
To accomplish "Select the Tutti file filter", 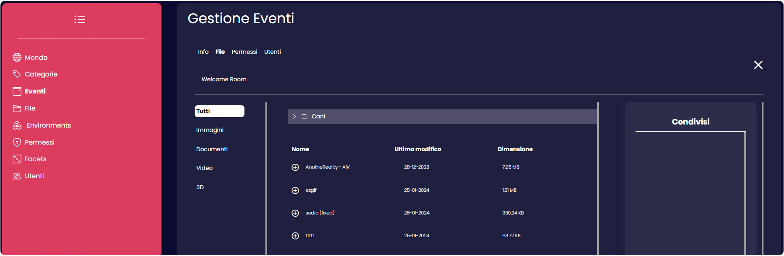I will (220, 111).
